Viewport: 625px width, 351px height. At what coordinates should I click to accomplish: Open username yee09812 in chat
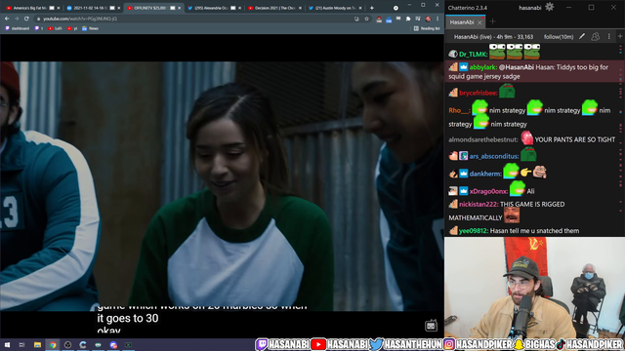coord(474,231)
